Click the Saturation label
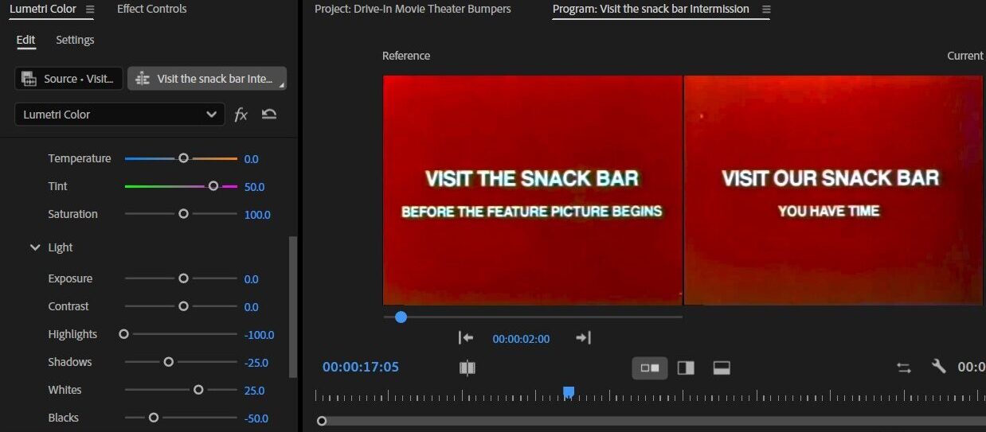 (73, 214)
